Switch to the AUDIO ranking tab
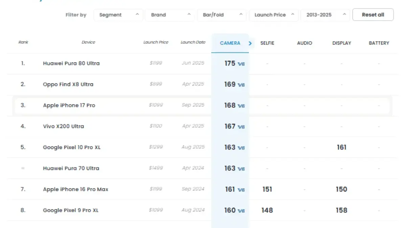The image size is (406, 228). (x=304, y=43)
